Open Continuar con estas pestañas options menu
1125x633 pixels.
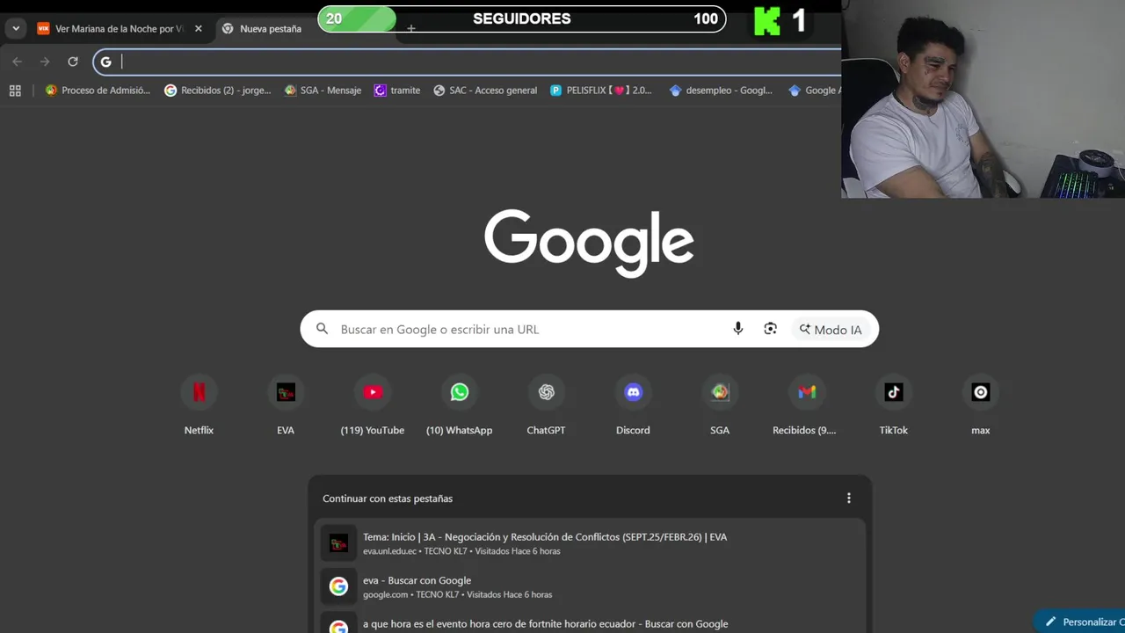point(848,498)
